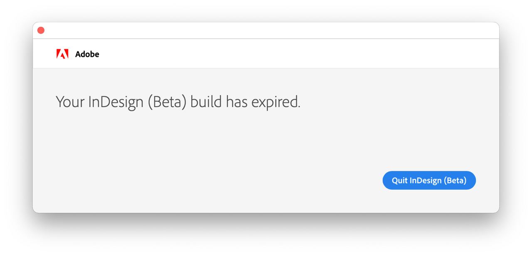Image resolution: width=532 pixels, height=256 pixels.
Task: Click "InDesign" on the blue quit button
Action: (426, 181)
